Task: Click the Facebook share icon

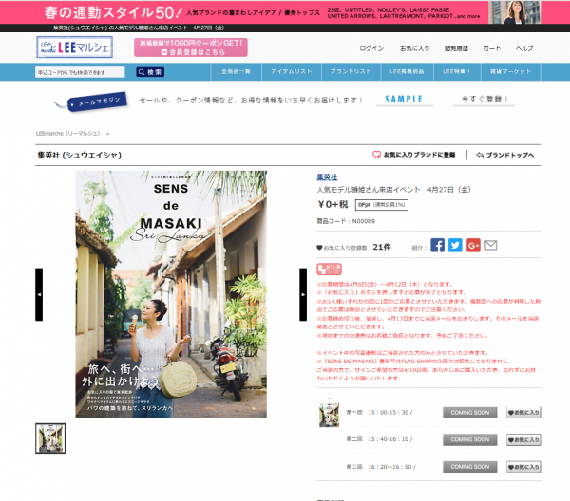Action: [x=438, y=245]
